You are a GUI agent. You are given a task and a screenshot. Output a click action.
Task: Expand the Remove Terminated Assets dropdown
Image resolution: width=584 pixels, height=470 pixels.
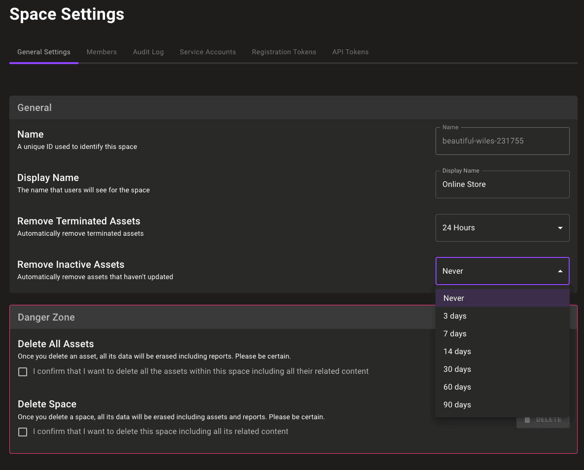(x=502, y=227)
